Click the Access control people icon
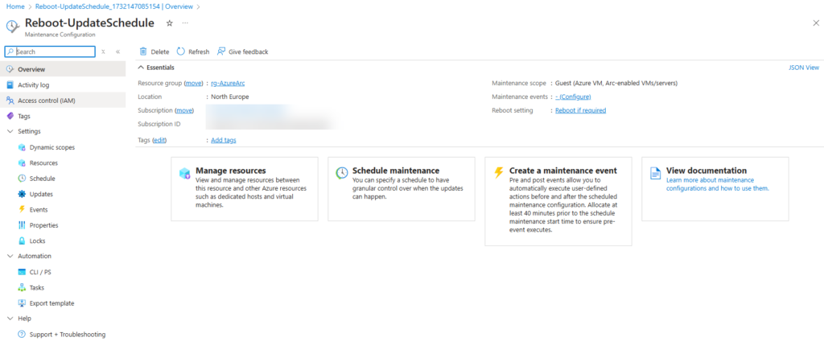 coord(10,101)
